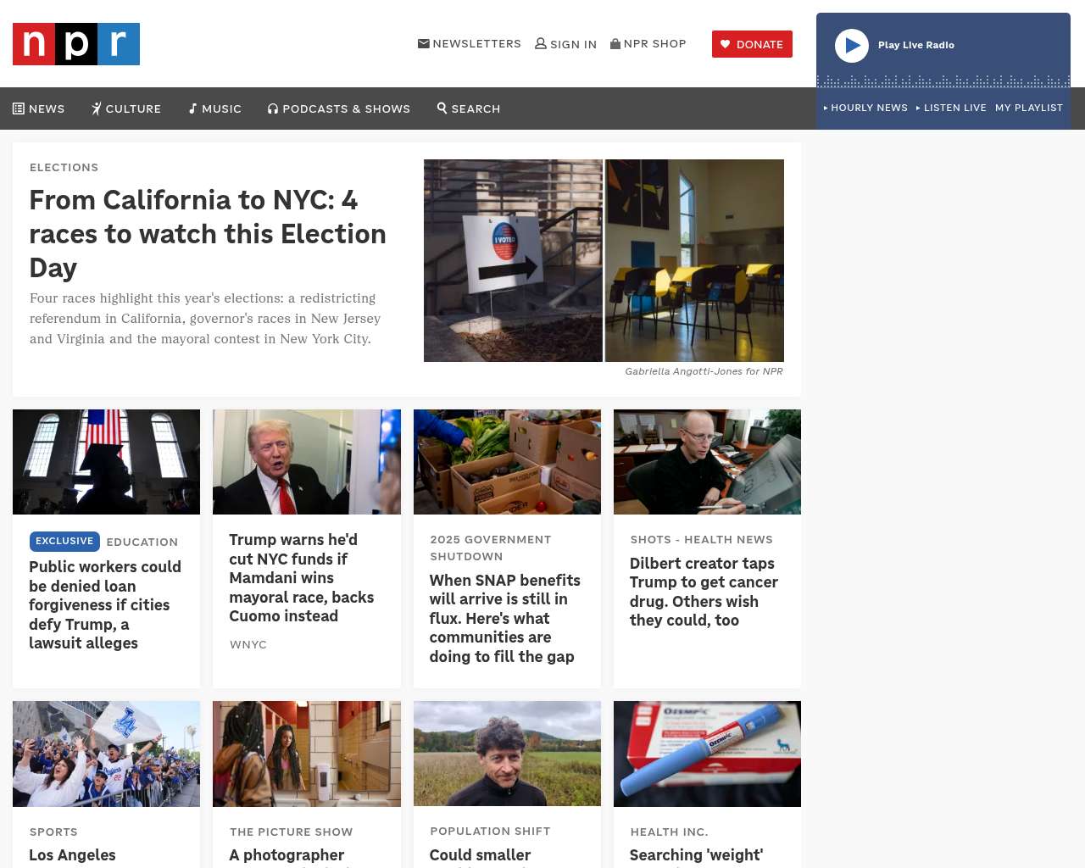The width and height of the screenshot is (1085, 868).
Task: Click the Newsletters envelope icon
Action: click(x=424, y=43)
